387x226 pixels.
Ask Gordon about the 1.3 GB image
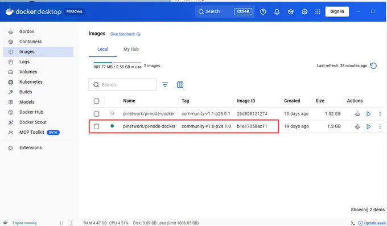click(x=357, y=126)
